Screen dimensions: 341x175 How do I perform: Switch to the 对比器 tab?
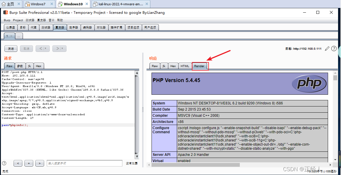[101, 27]
